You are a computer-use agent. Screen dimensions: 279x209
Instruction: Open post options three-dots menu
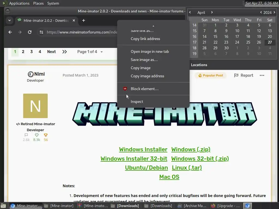(262, 75)
